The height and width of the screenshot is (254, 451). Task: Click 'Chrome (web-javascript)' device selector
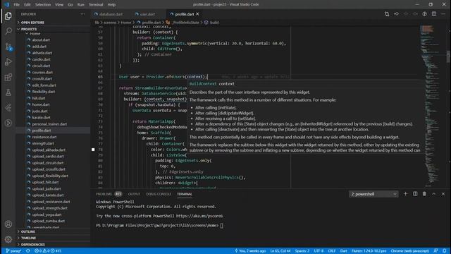410,251
